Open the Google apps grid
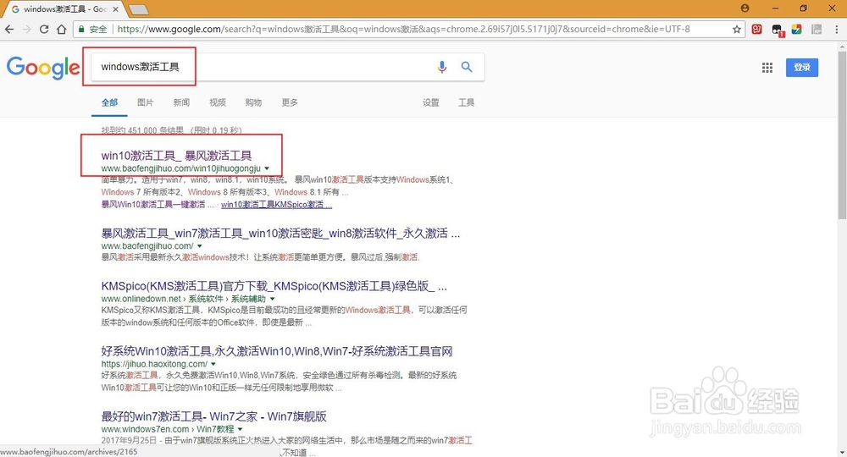This screenshot has height=457, width=847. tap(767, 68)
